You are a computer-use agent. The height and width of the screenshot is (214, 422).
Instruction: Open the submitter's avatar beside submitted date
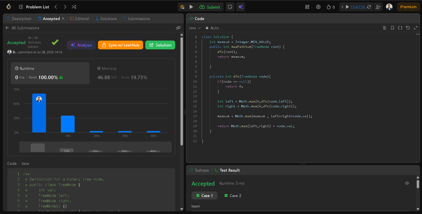pos(9,52)
